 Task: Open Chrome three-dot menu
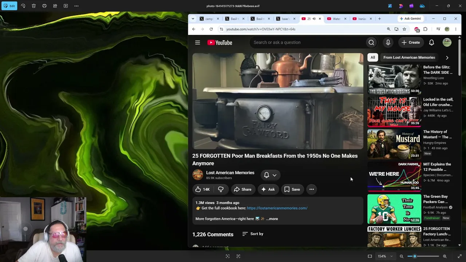click(455, 29)
